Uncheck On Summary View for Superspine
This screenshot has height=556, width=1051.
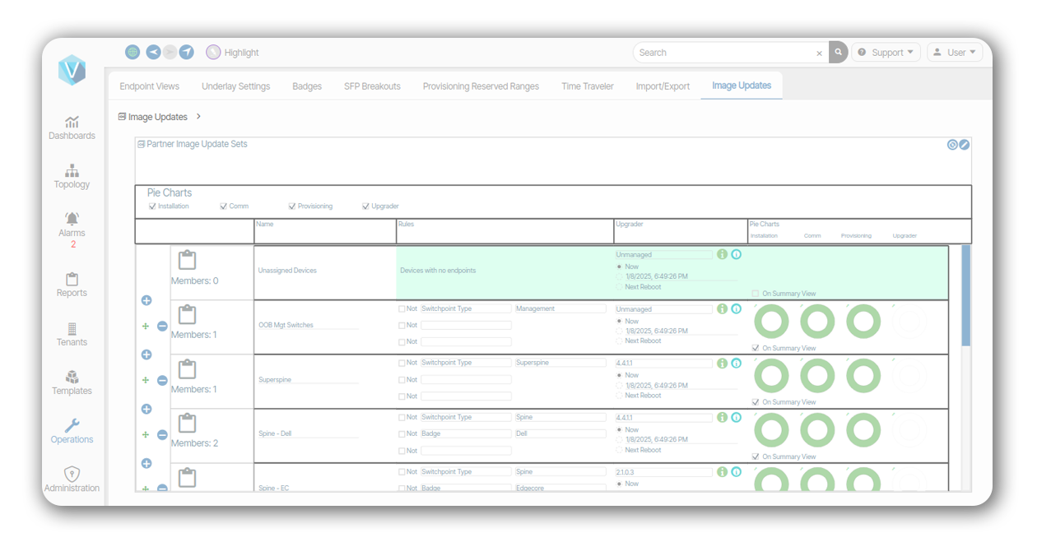pos(756,402)
